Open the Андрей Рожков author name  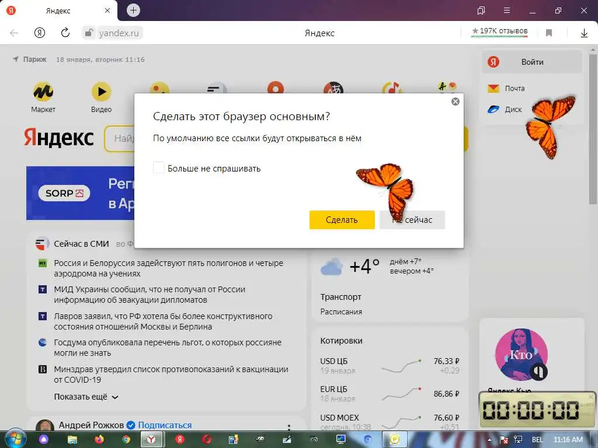pyautogui.click(x=91, y=425)
